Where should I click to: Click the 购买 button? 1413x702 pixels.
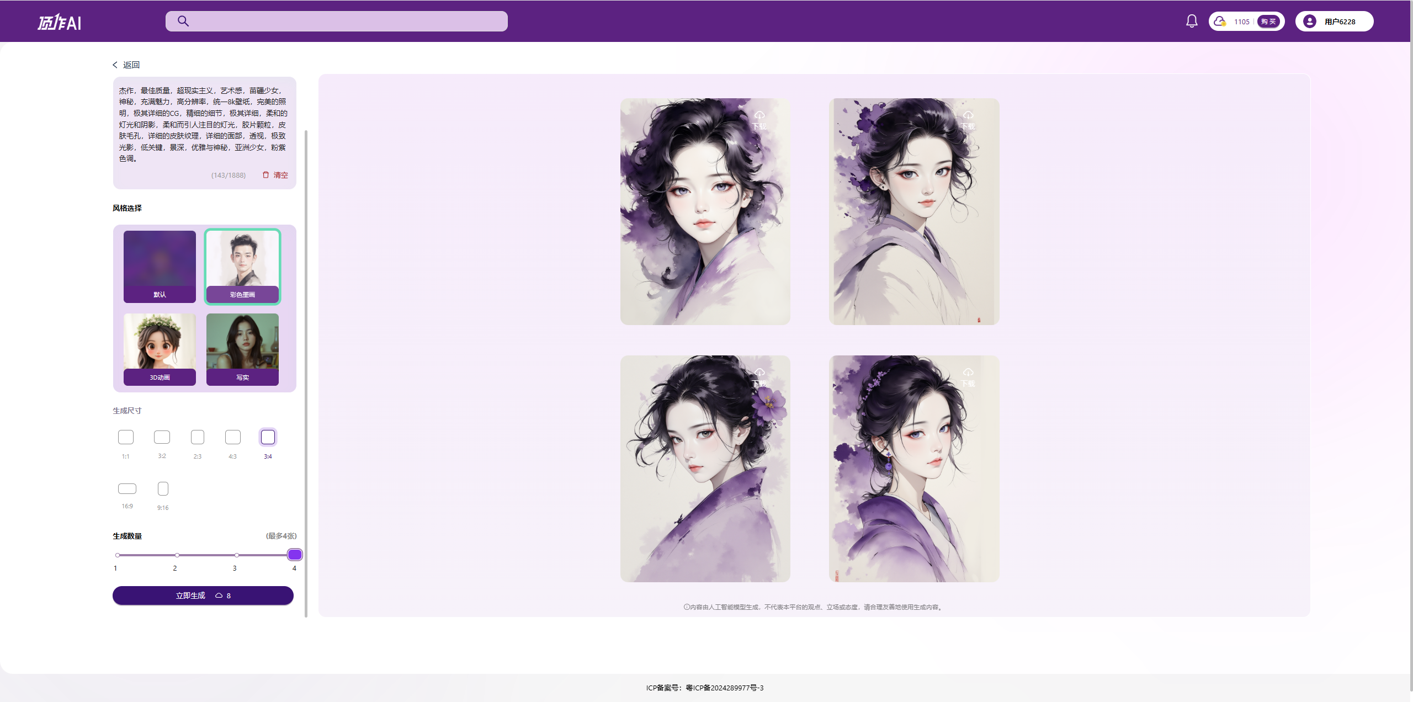point(1268,22)
